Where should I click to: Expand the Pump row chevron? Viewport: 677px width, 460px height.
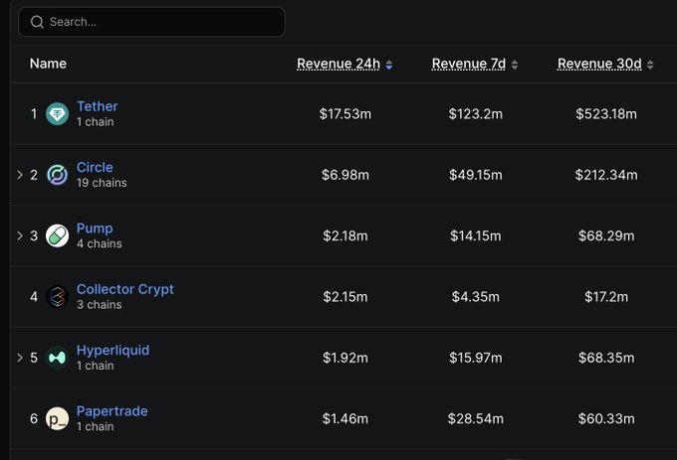20,235
